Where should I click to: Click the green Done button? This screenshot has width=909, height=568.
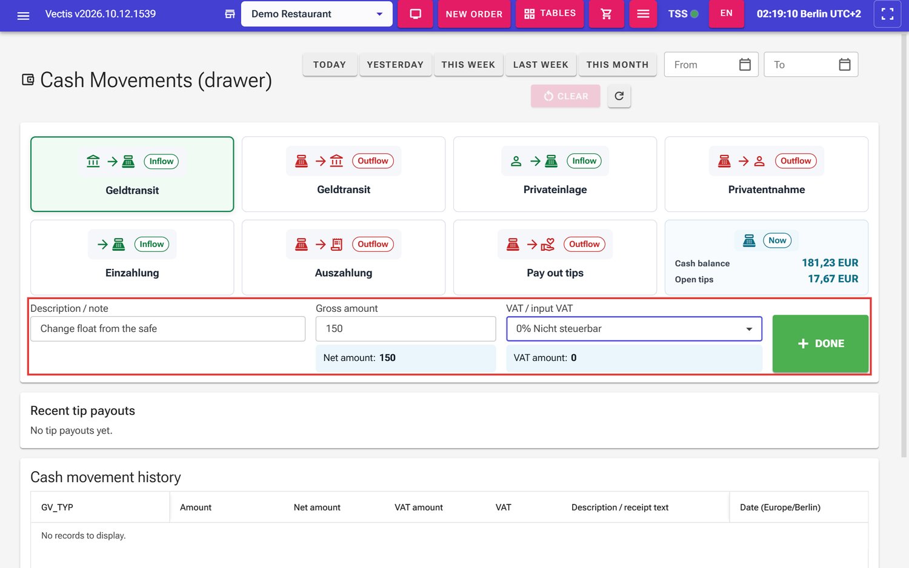point(820,343)
